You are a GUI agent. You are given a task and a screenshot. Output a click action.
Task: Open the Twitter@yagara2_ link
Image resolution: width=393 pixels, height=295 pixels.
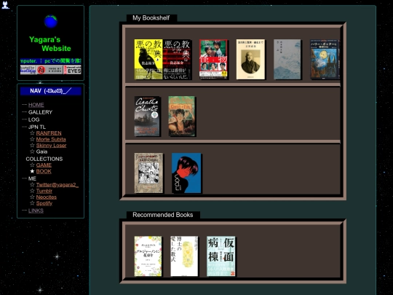[x=57, y=185]
